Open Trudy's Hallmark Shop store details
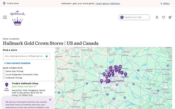175x109 pixels. 25,83
